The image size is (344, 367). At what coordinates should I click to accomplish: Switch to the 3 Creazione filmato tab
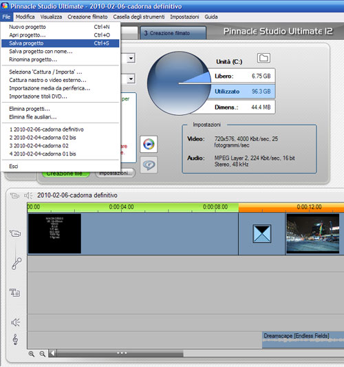tap(173, 33)
